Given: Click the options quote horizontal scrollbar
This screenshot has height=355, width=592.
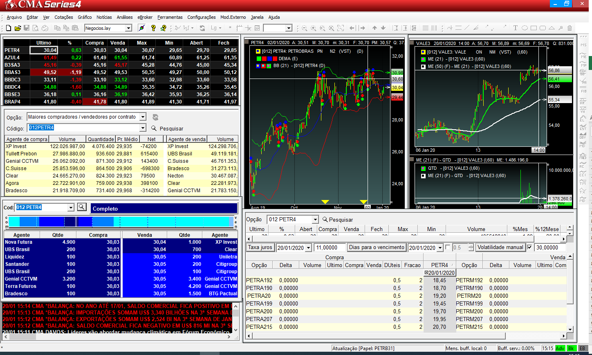Looking at the screenshot, I should [407, 238].
